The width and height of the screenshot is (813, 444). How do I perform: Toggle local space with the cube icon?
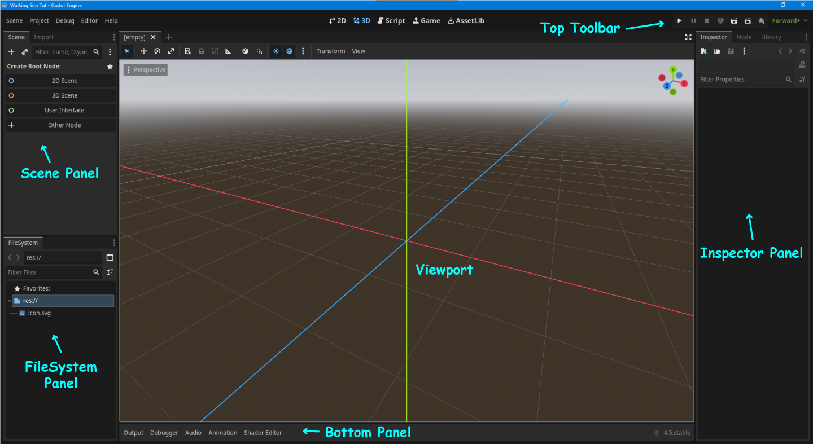(x=245, y=51)
